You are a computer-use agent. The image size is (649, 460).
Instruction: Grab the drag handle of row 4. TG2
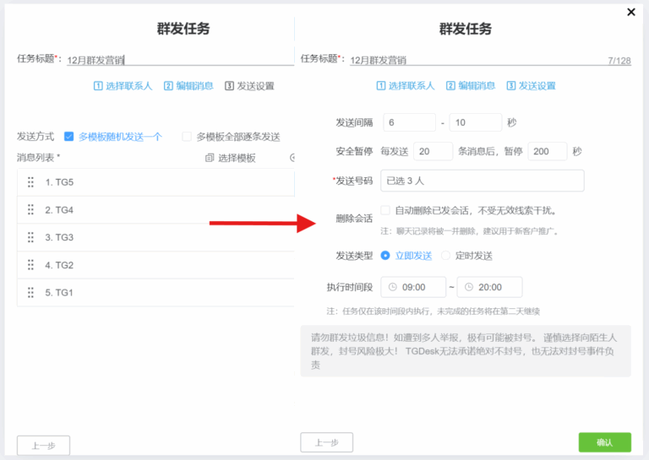(x=30, y=265)
